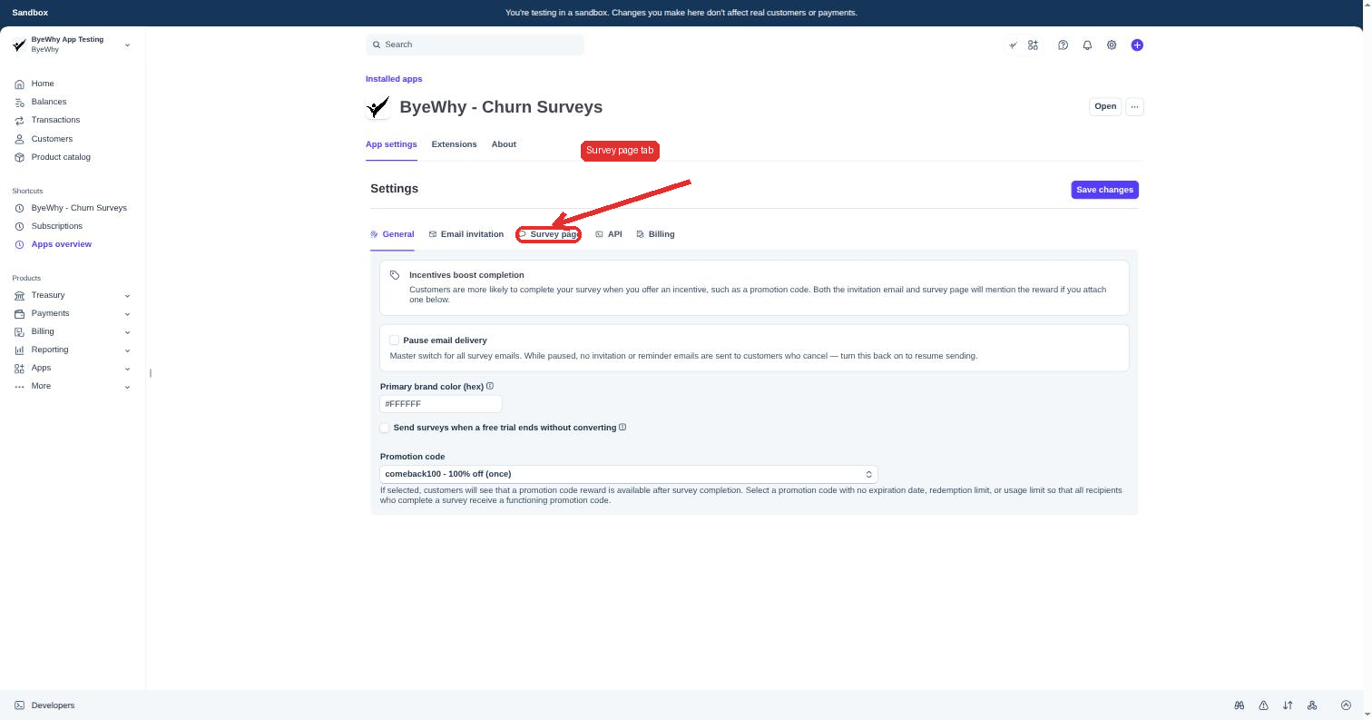Check the Pause email delivery checkbox
Image resolution: width=1372 pixels, height=720 pixels.
(x=395, y=340)
